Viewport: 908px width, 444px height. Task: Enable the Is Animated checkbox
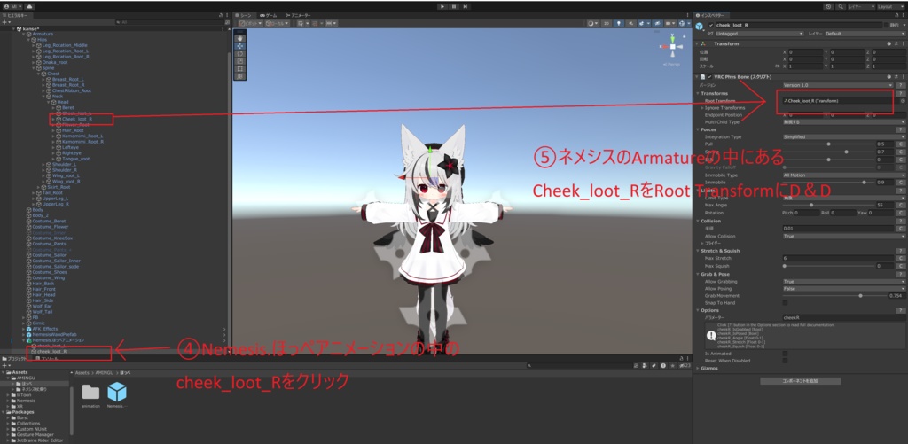click(x=786, y=353)
